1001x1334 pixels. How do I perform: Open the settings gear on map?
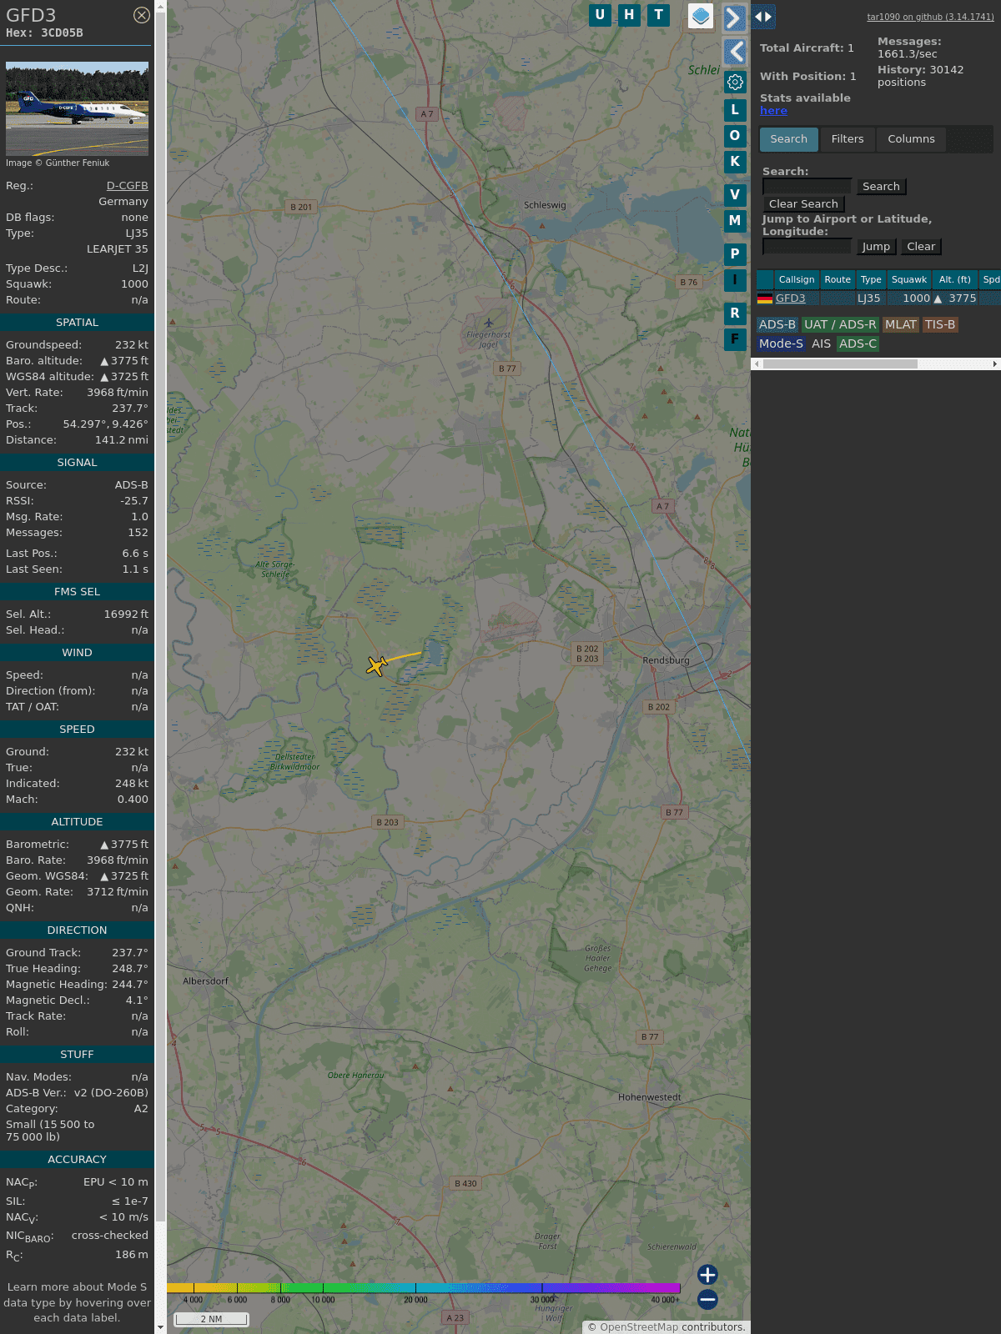tap(735, 83)
